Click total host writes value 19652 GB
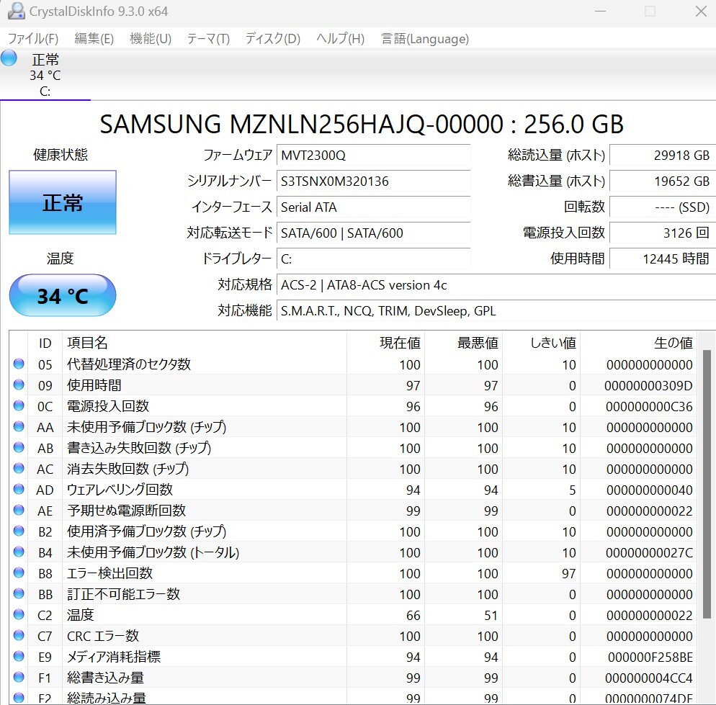Screen dimensions: 716x705 click(663, 181)
